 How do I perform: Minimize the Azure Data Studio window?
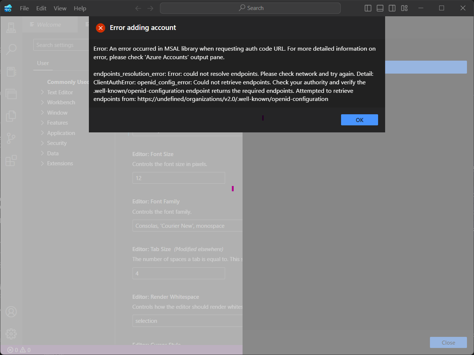[x=421, y=8]
